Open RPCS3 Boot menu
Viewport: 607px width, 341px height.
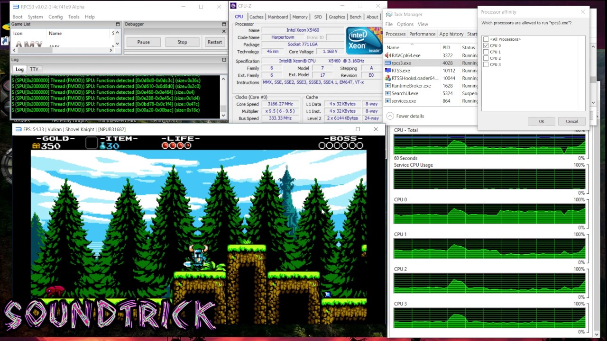[18, 17]
